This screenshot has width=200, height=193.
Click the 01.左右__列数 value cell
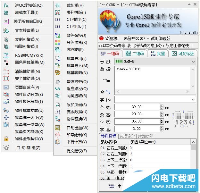(x=160, y=148)
